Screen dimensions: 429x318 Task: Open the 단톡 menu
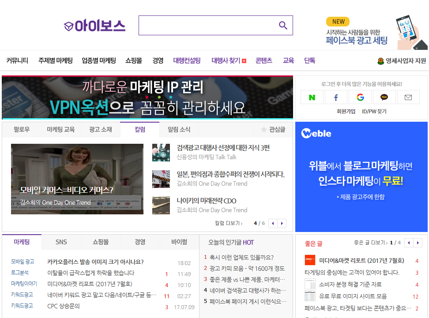(x=310, y=60)
